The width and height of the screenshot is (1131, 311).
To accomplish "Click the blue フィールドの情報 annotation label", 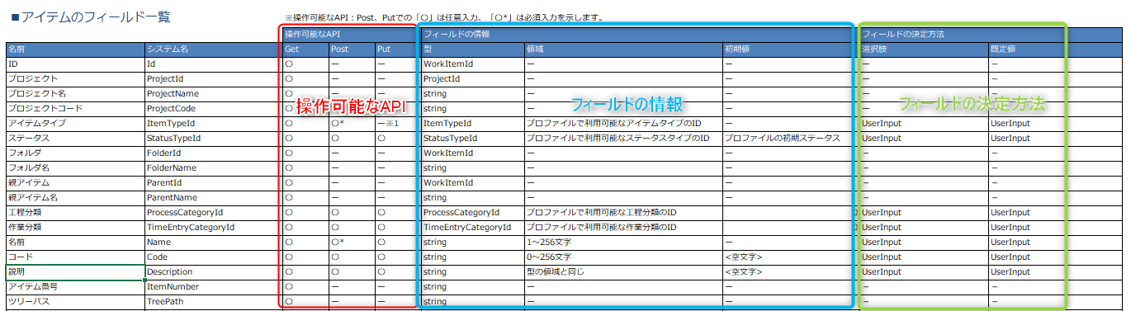I will pos(628,105).
